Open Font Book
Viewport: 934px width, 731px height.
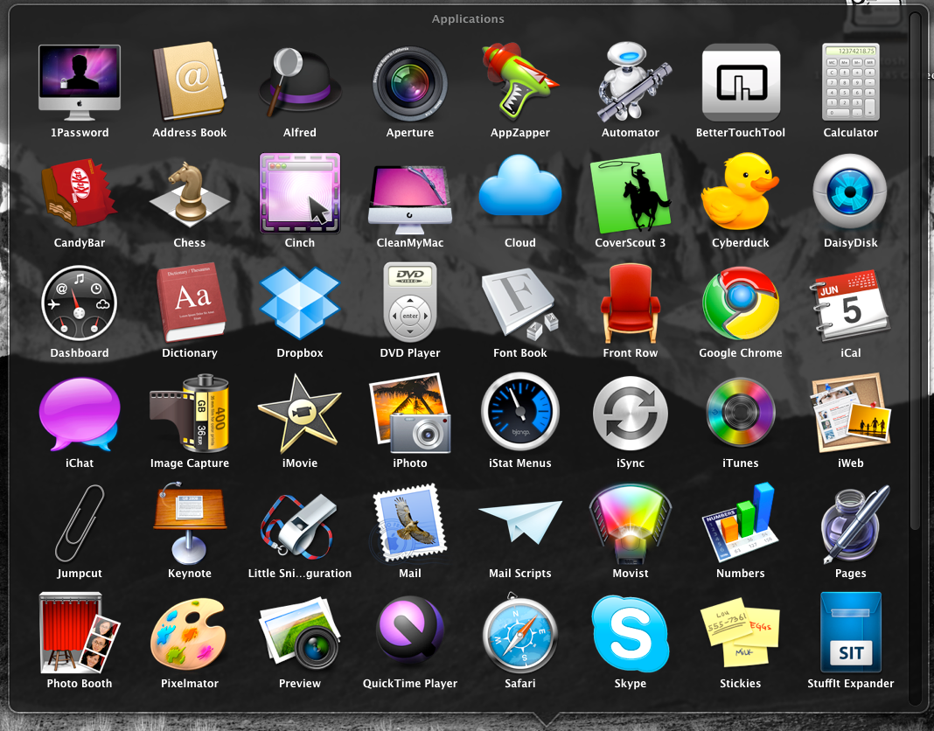click(520, 303)
